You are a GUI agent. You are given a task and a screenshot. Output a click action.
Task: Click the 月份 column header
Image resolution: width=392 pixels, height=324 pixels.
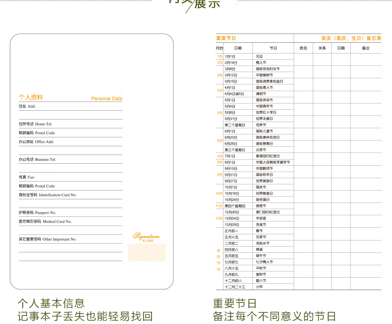coord(219,48)
